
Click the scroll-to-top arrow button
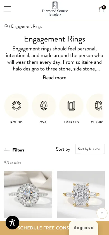102,213
